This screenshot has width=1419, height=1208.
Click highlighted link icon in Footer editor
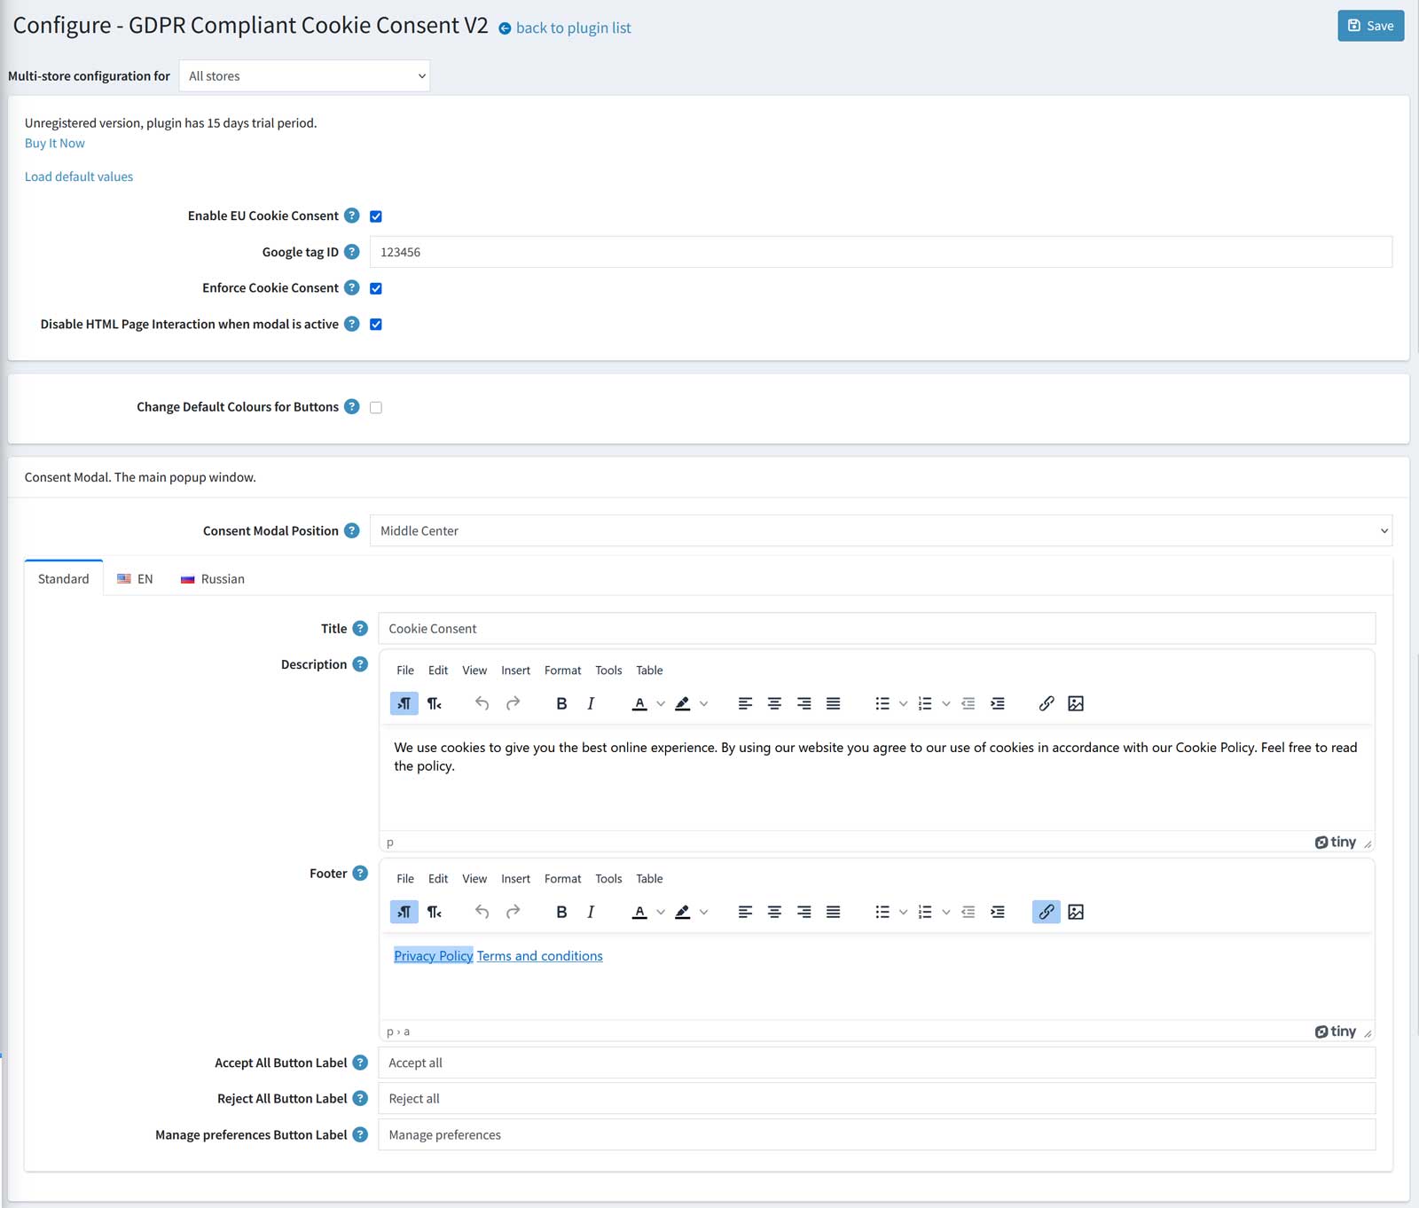[x=1047, y=912]
